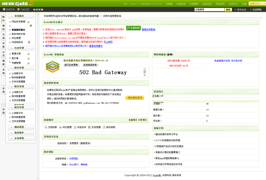Switch to the 采集 vertical tab
Viewport: 266px width, 180px height.
pos(3,45)
